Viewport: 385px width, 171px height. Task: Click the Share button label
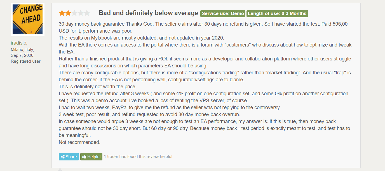(x=71, y=157)
